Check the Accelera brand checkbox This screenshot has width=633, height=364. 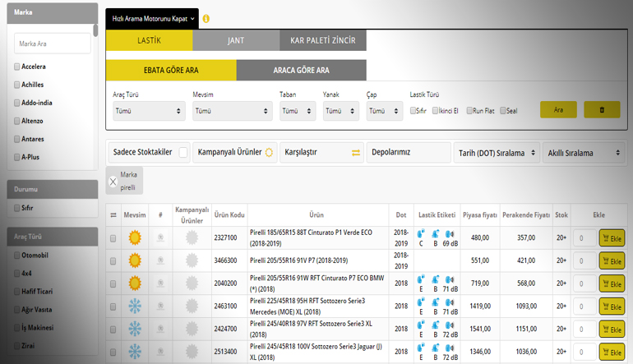17,67
